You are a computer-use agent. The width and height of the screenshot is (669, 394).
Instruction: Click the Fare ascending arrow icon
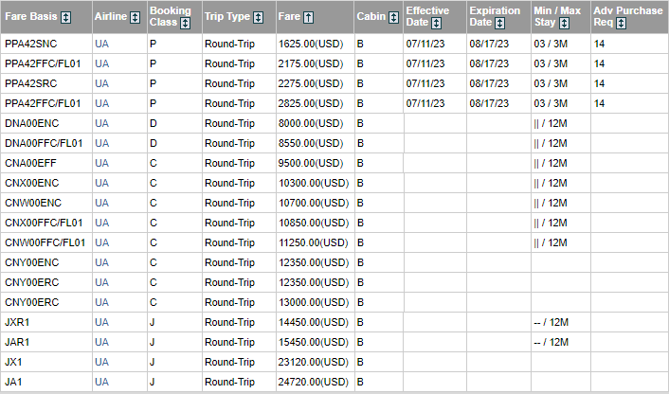[x=309, y=17]
